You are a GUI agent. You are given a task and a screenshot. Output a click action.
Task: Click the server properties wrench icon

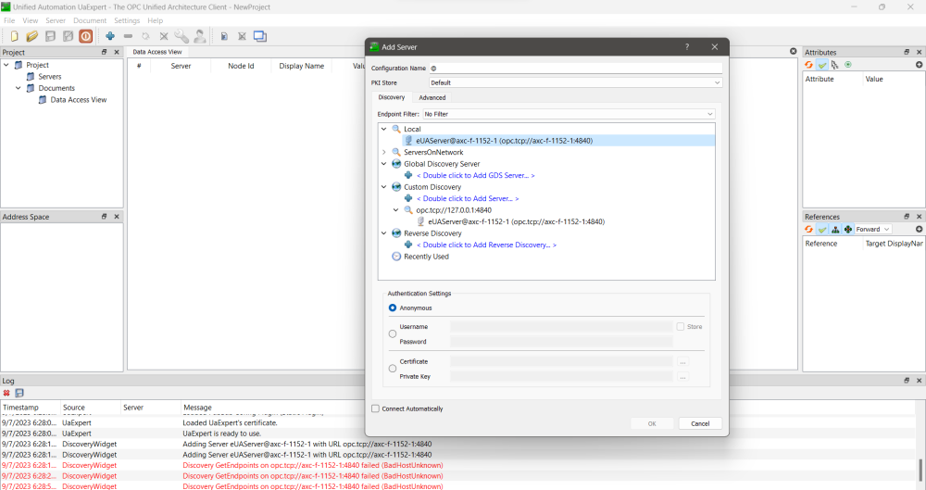coord(181,36)
